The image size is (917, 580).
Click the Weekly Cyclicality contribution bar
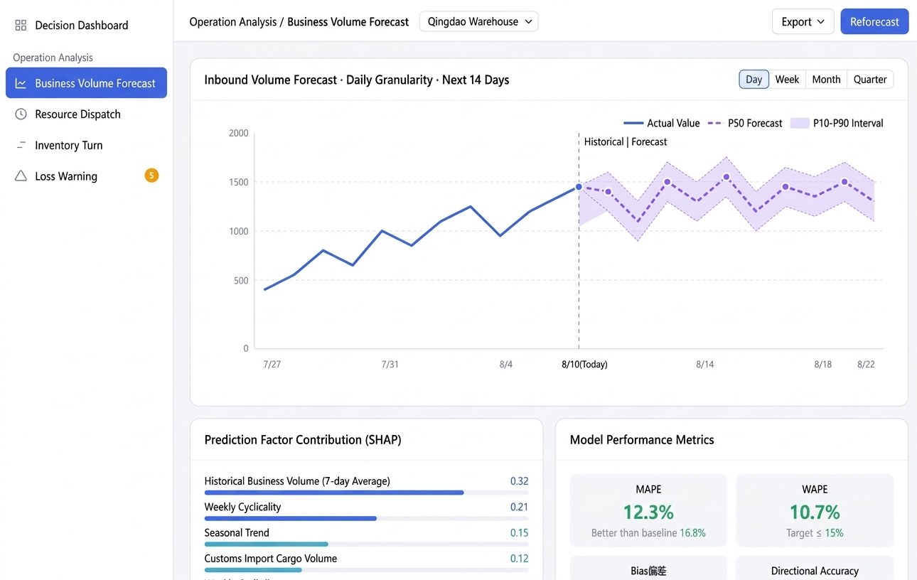tap(366, 518)
